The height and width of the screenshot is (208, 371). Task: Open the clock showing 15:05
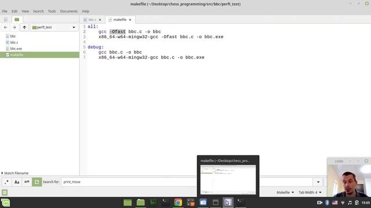pos(366,203)
